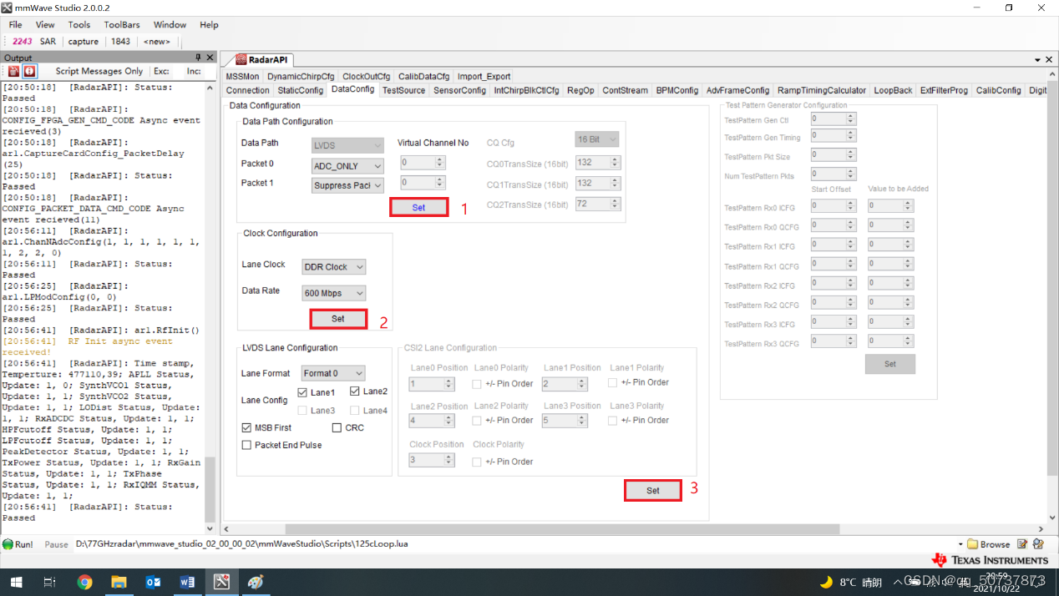Open the Help menu
Viewport: 1059px width, 596px height.
pyautogui.click(x=209, y=25)
